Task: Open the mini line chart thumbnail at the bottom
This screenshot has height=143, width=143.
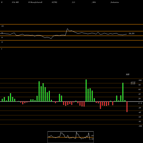Action: click(71, 137)
